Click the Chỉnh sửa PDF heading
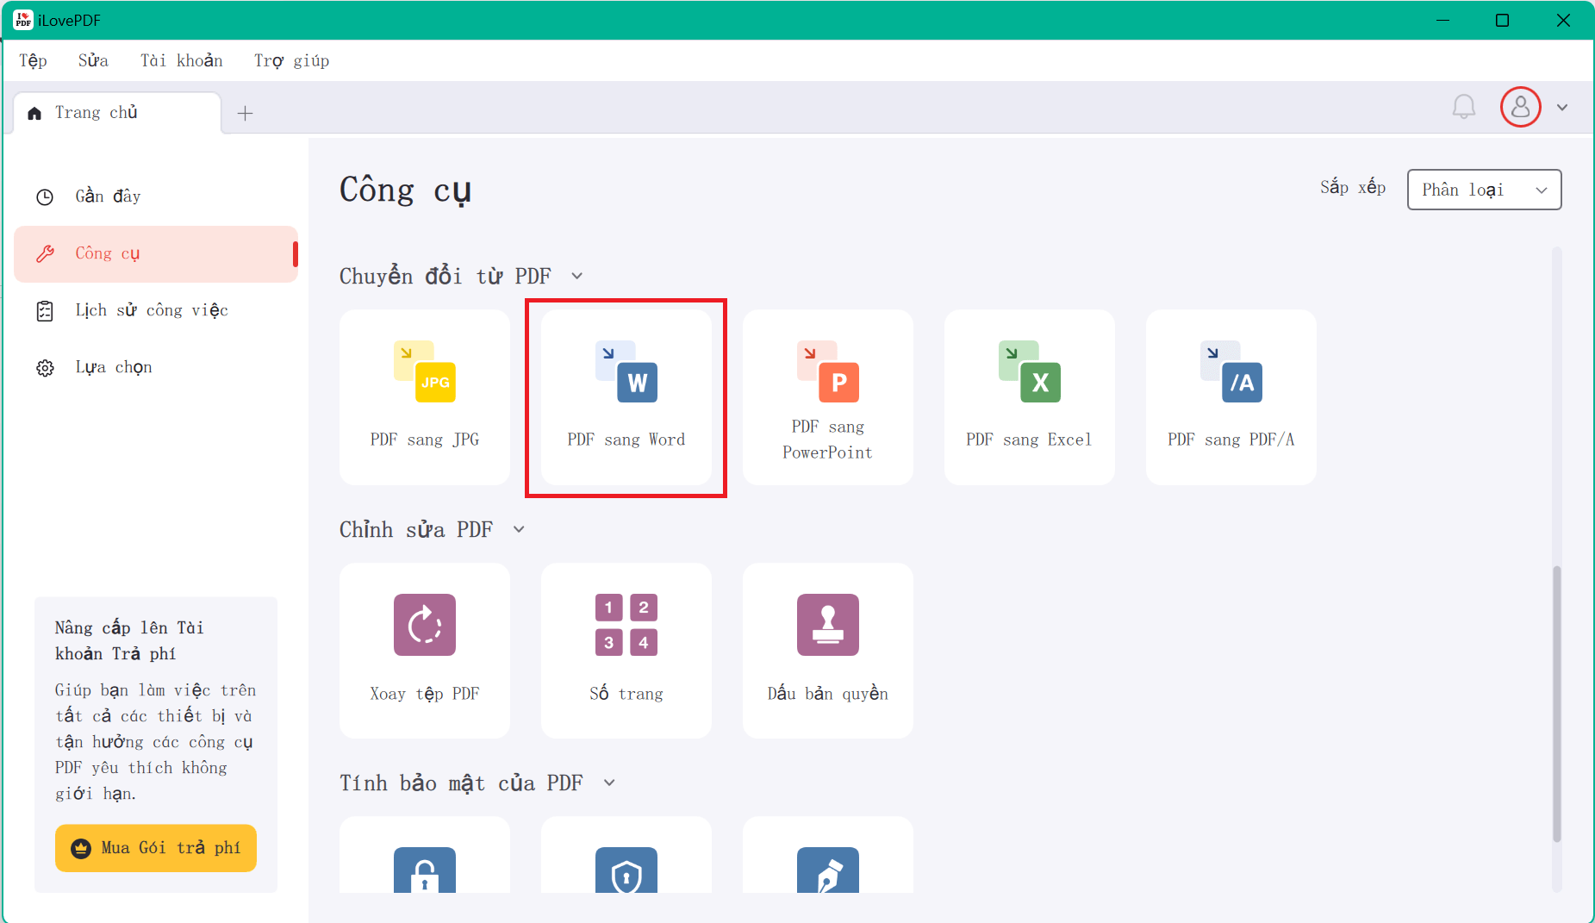This screenshot has height=923, width=1595. (x=416, y=529)
